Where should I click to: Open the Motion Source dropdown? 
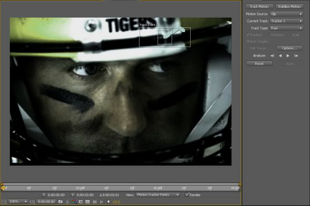point(286,14)
